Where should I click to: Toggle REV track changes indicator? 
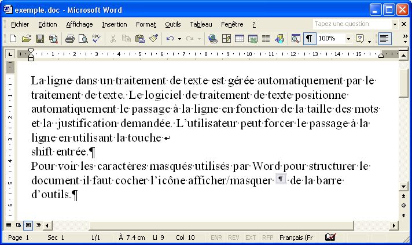click(x=233, y=237)
